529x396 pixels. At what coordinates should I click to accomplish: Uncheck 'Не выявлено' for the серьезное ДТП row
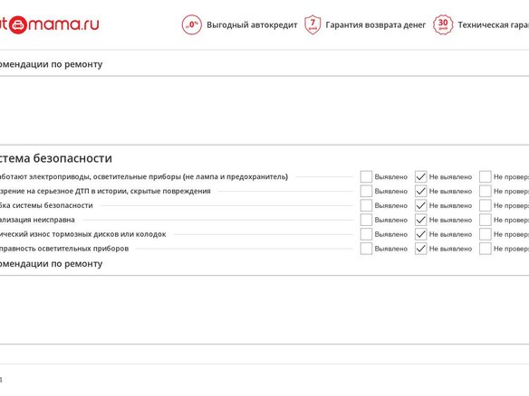420,191
